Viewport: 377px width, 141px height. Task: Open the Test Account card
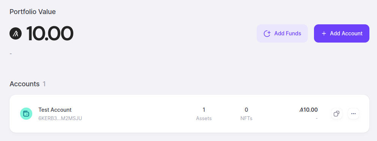click(x=189, y=114)
